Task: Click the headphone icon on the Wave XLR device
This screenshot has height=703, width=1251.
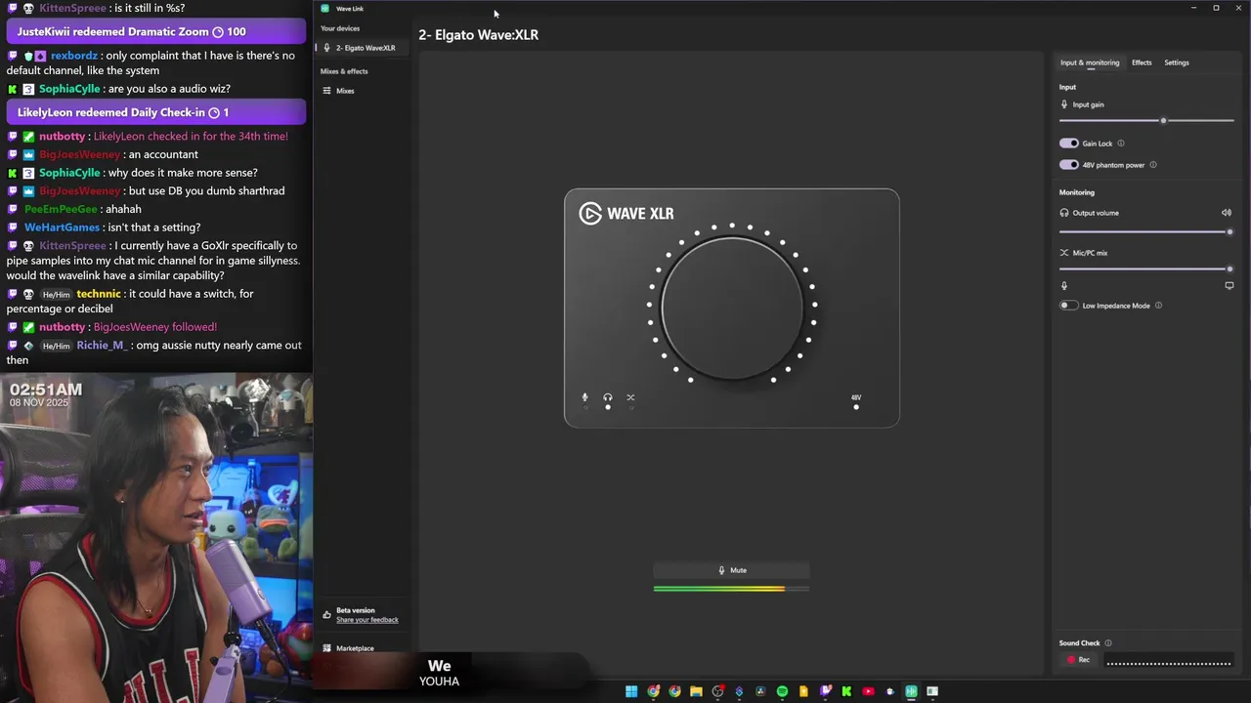Action: pos(608,397)
